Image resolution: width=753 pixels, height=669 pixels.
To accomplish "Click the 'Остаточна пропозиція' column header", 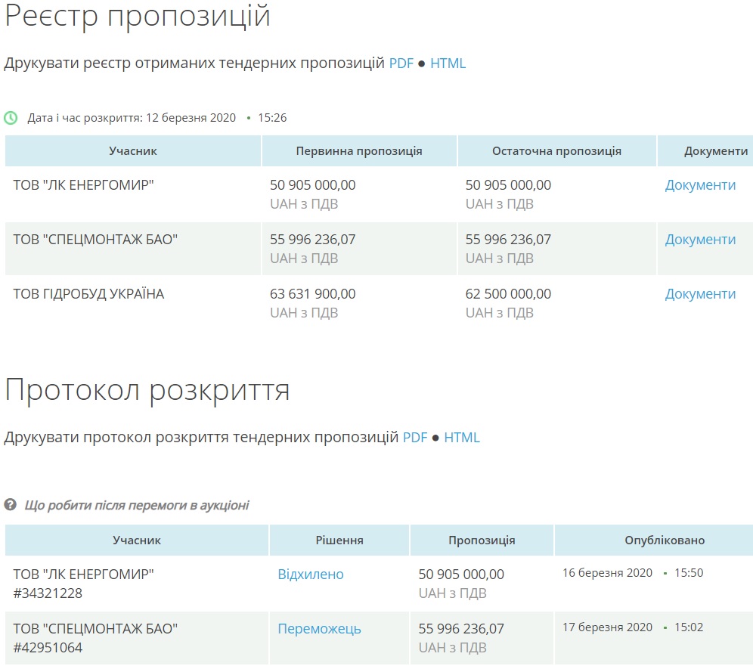I will [556, 150].
